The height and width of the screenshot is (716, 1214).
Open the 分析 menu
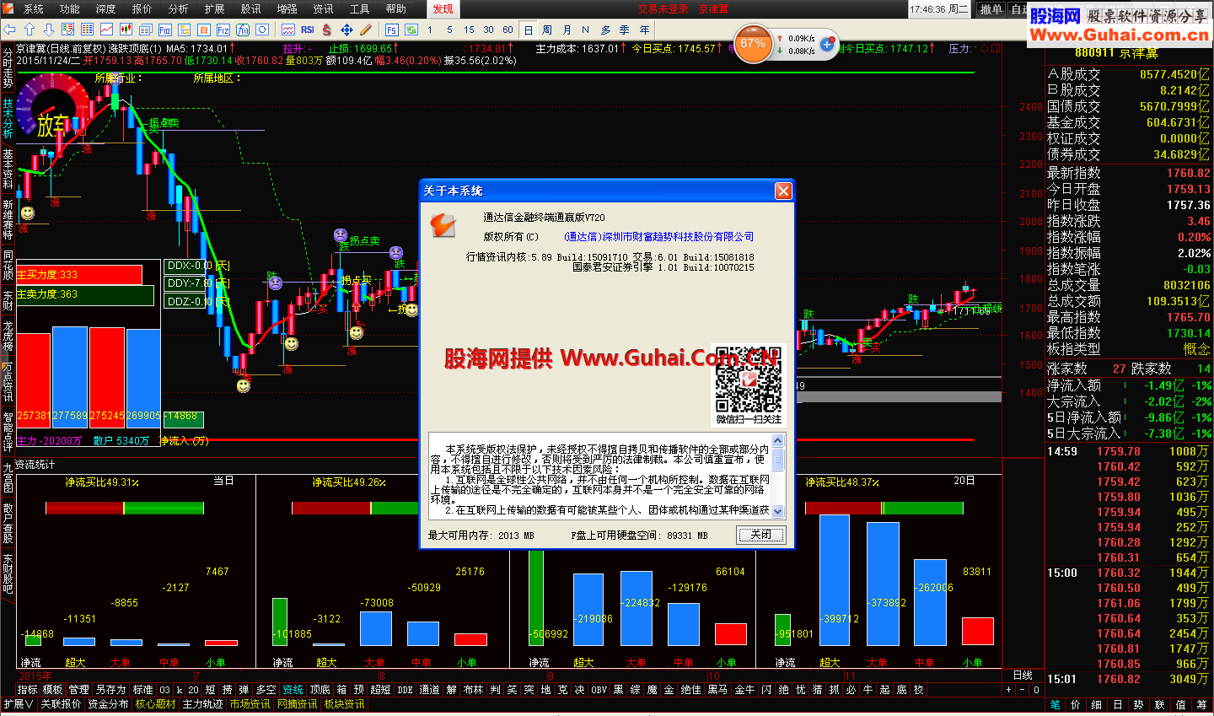[179, 9]
